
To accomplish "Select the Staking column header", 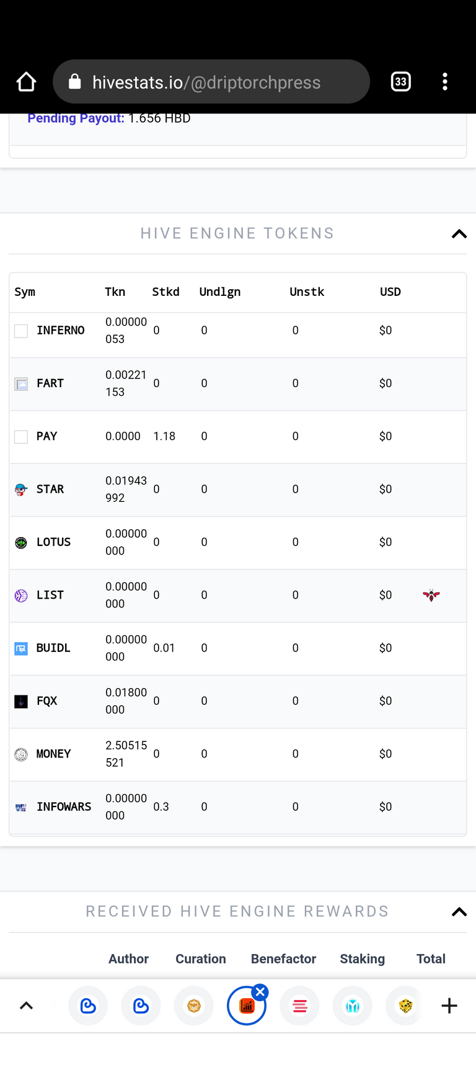I will tap(363, 959).
